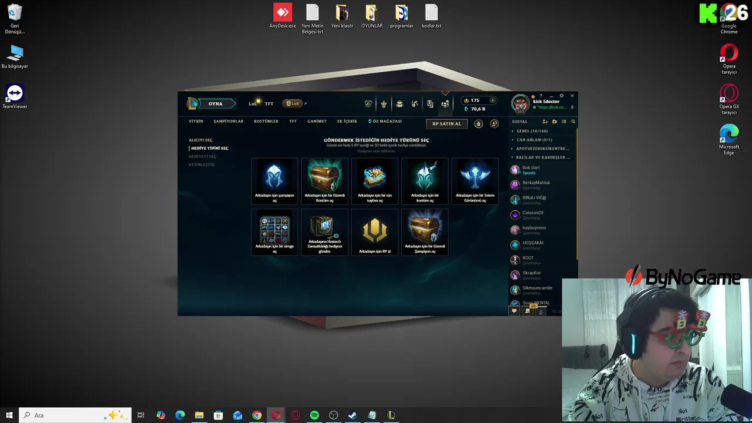Choose the RP gift card
The width and height of the screenshot is (752, 423).
point(375,232)
